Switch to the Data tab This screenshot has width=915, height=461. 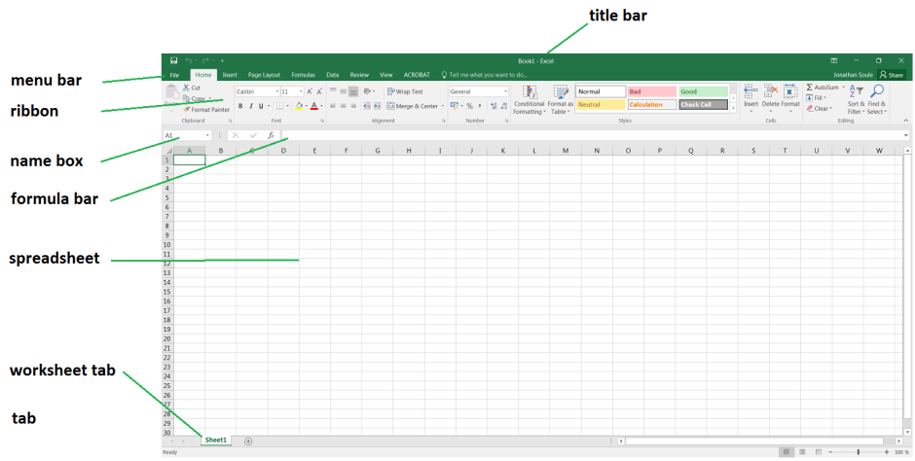click(x=333, y=75)
